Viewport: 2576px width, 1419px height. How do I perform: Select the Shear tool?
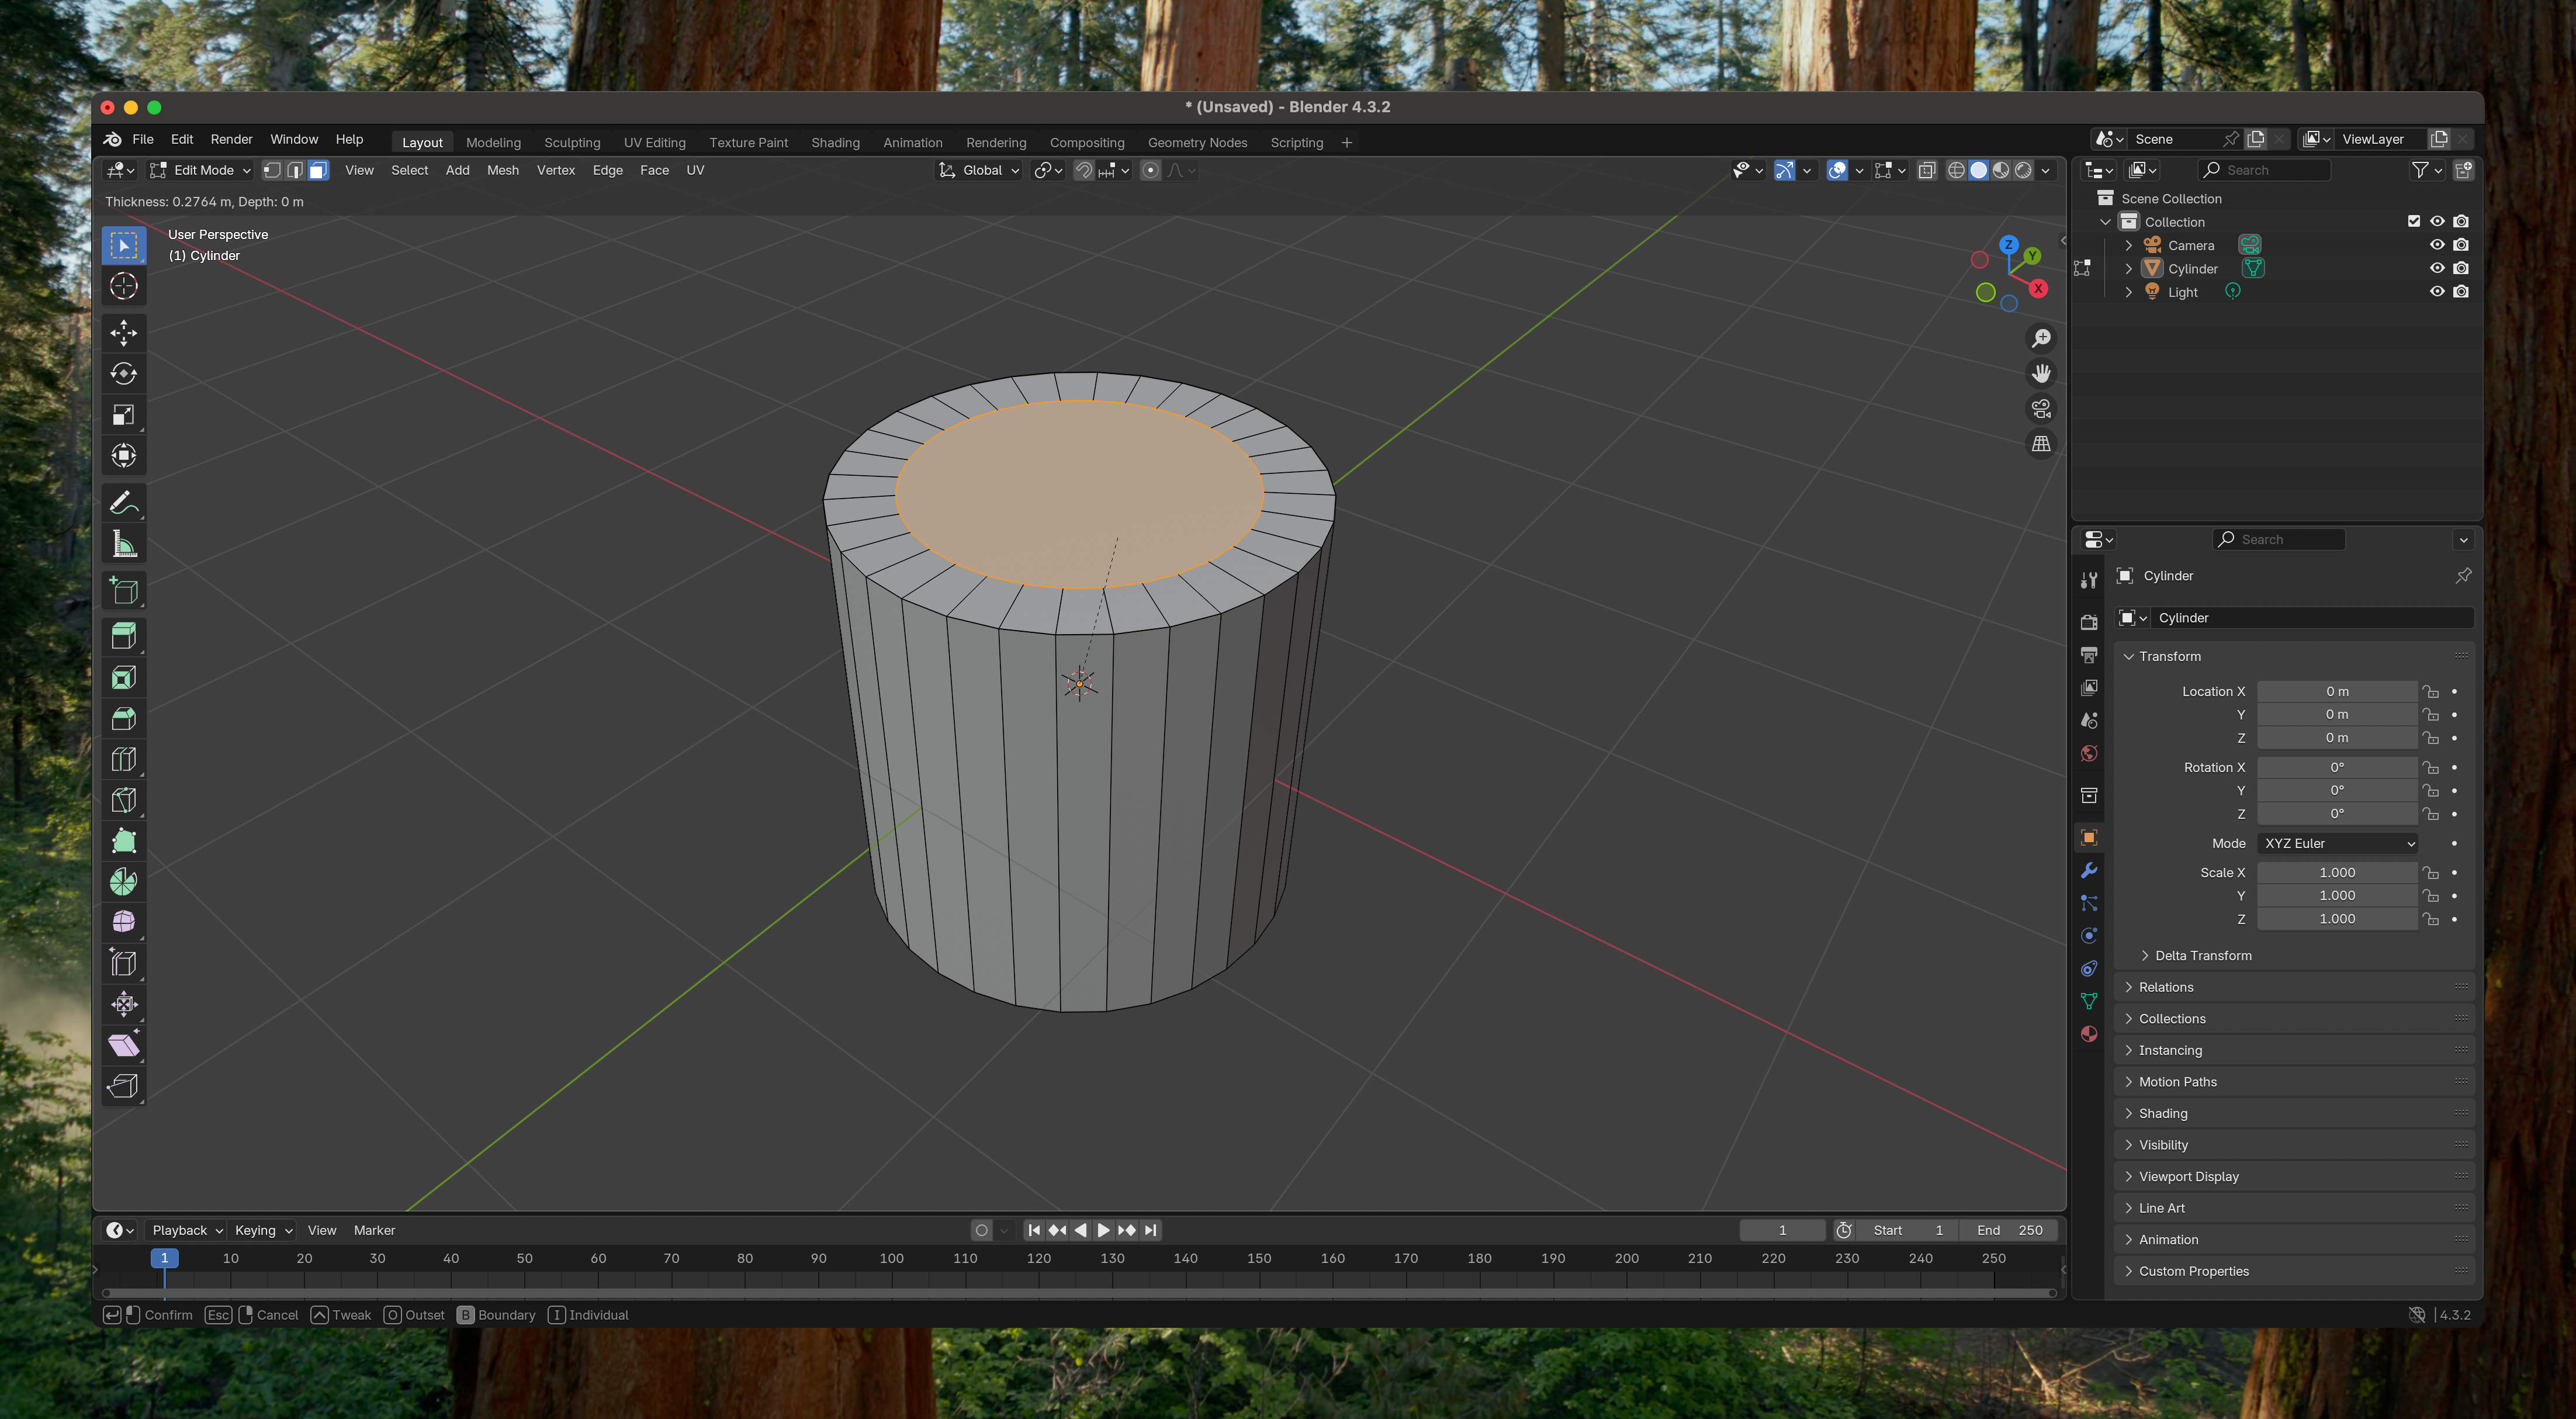click(x=123, y=1045)
